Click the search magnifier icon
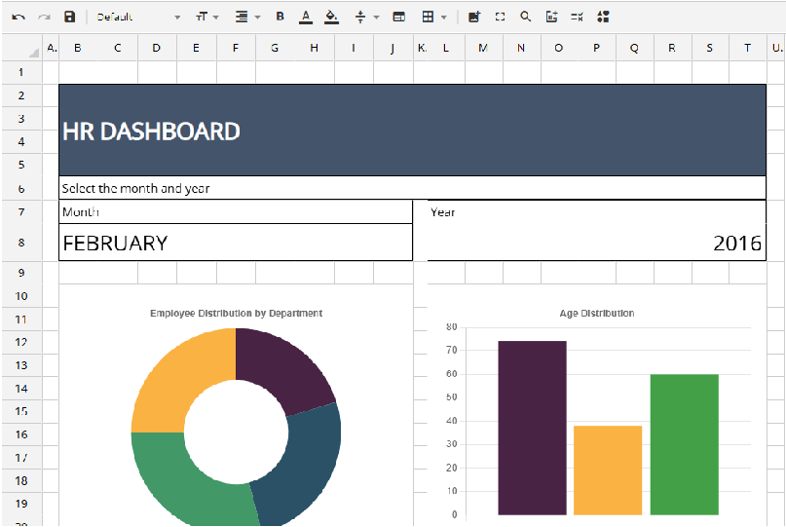The image size is (786, 527). (526, 17)
